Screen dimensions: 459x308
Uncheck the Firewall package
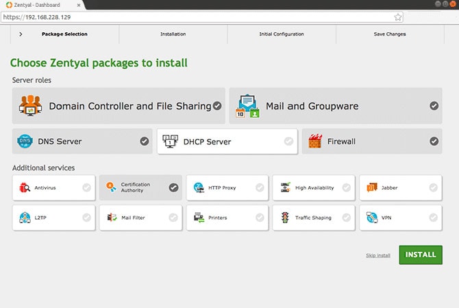(x=434, y=141)
